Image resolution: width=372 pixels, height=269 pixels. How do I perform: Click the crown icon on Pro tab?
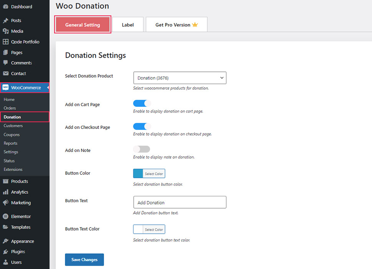[x=195, y=25]
